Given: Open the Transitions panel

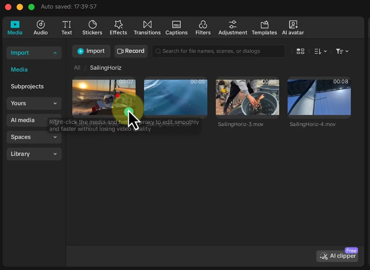Looking at the screenshot, I should [x=147, y=28].
